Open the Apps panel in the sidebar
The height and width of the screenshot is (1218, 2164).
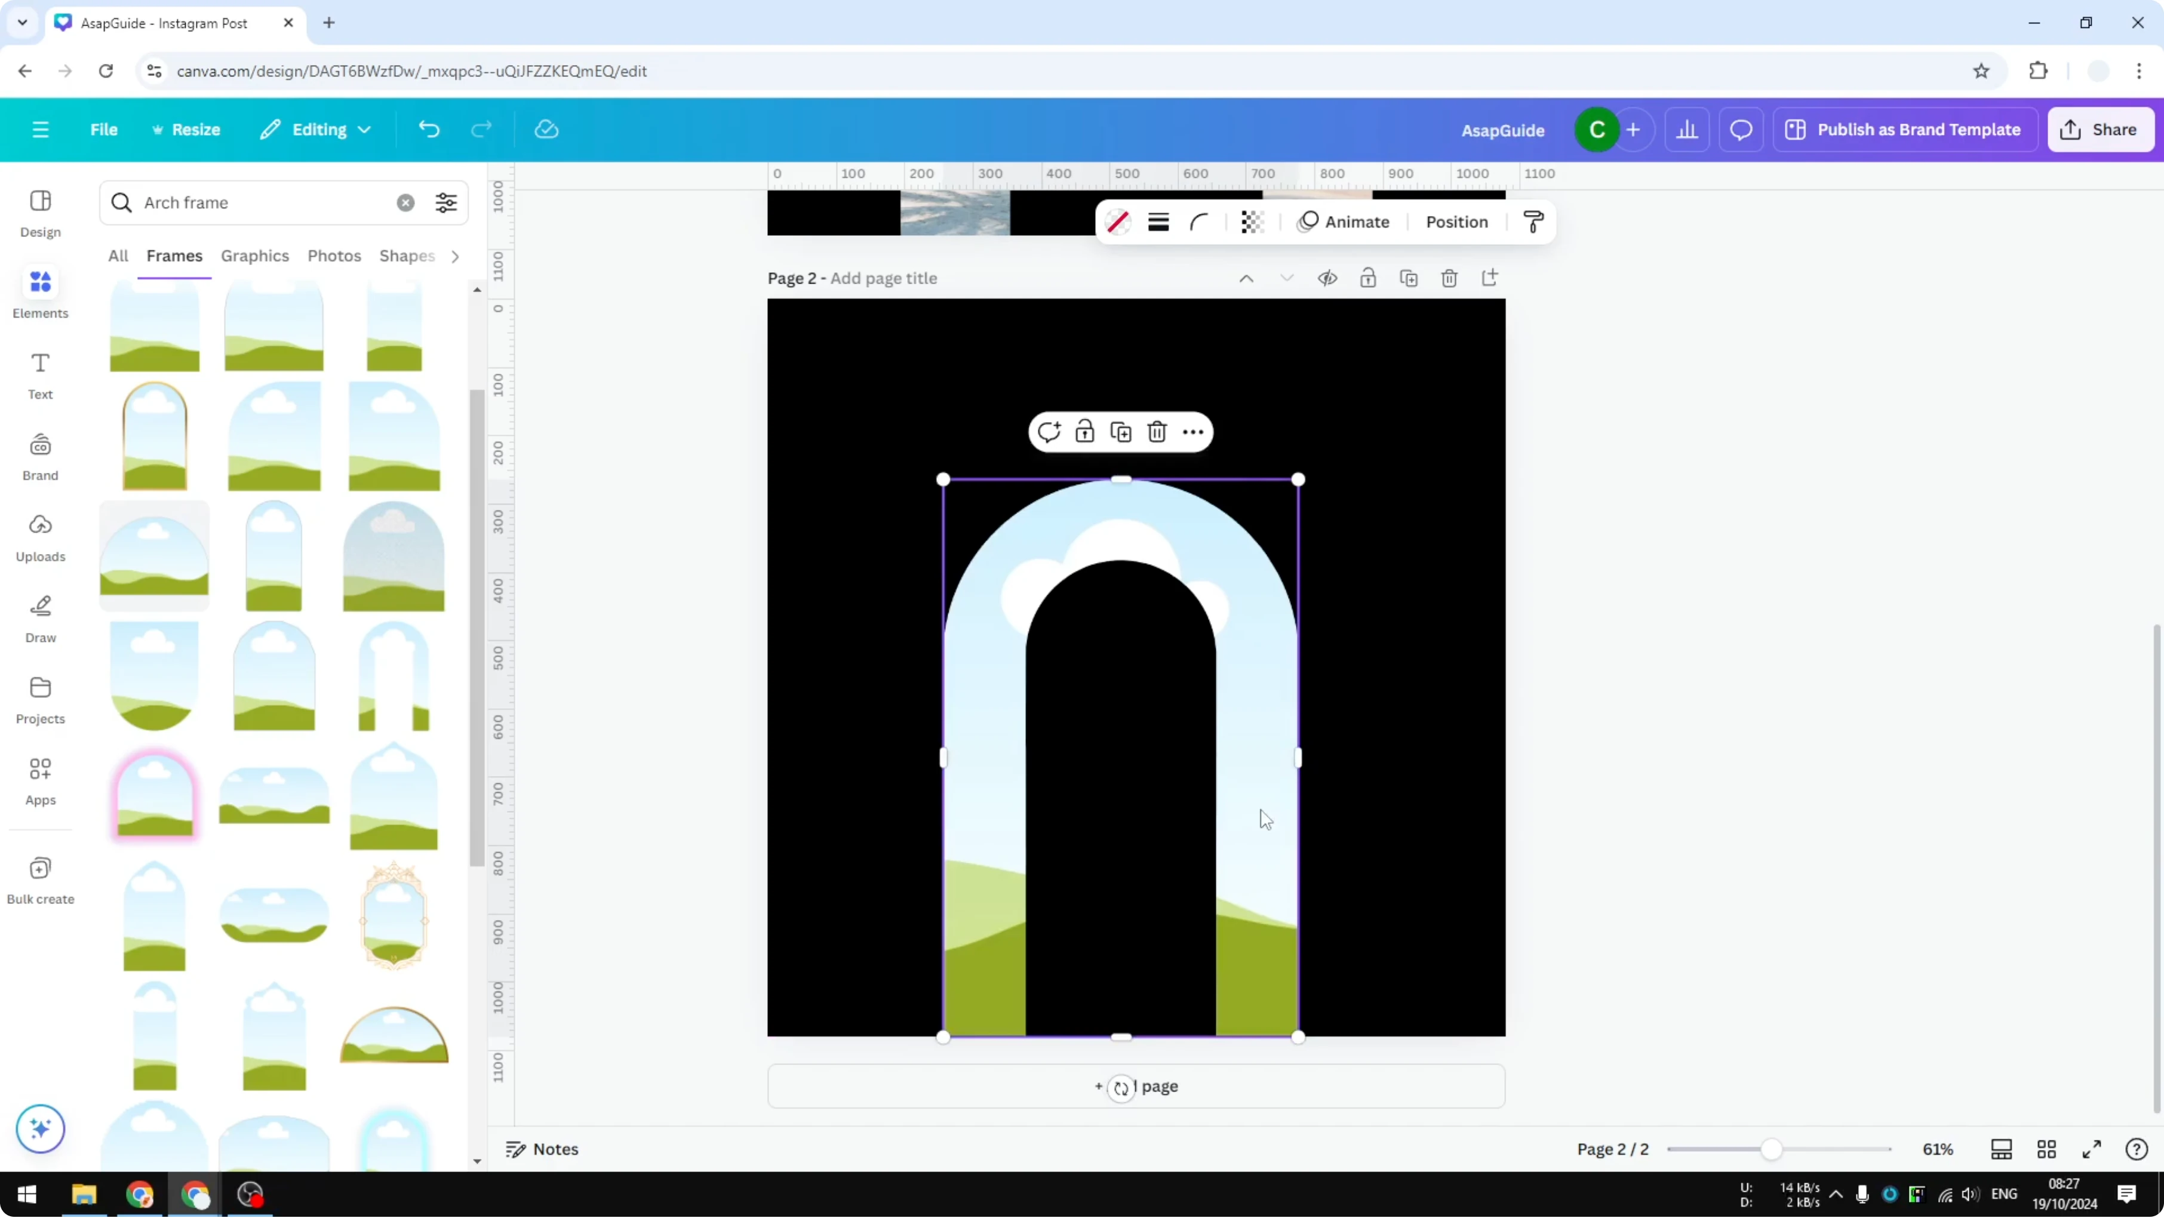(x=39, y=780)
